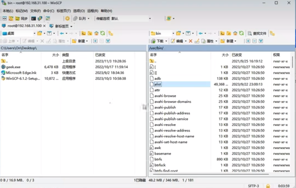Open the 远程(R) menu

(93, 11)
